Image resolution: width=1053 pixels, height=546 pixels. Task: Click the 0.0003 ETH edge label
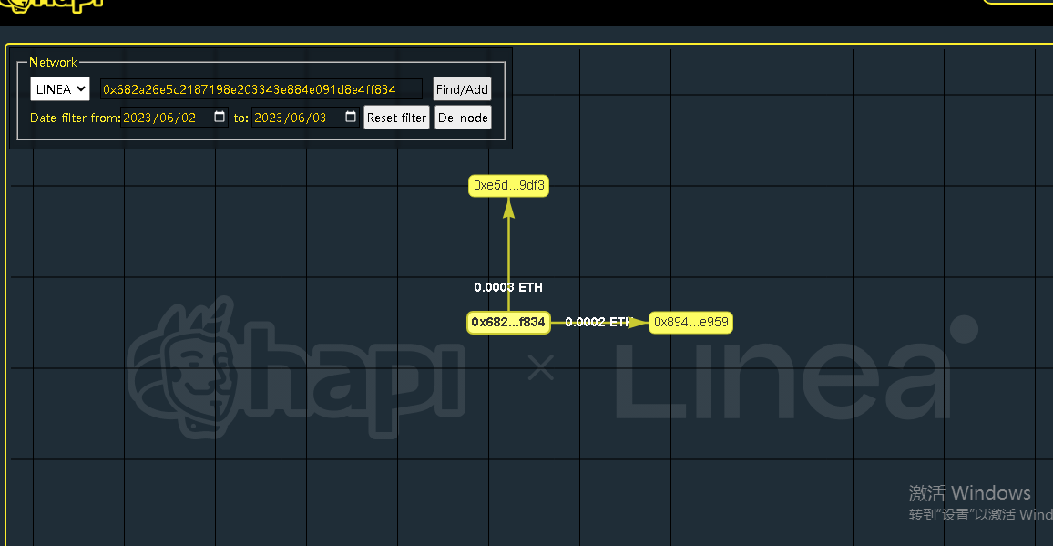tap(508, 287)
